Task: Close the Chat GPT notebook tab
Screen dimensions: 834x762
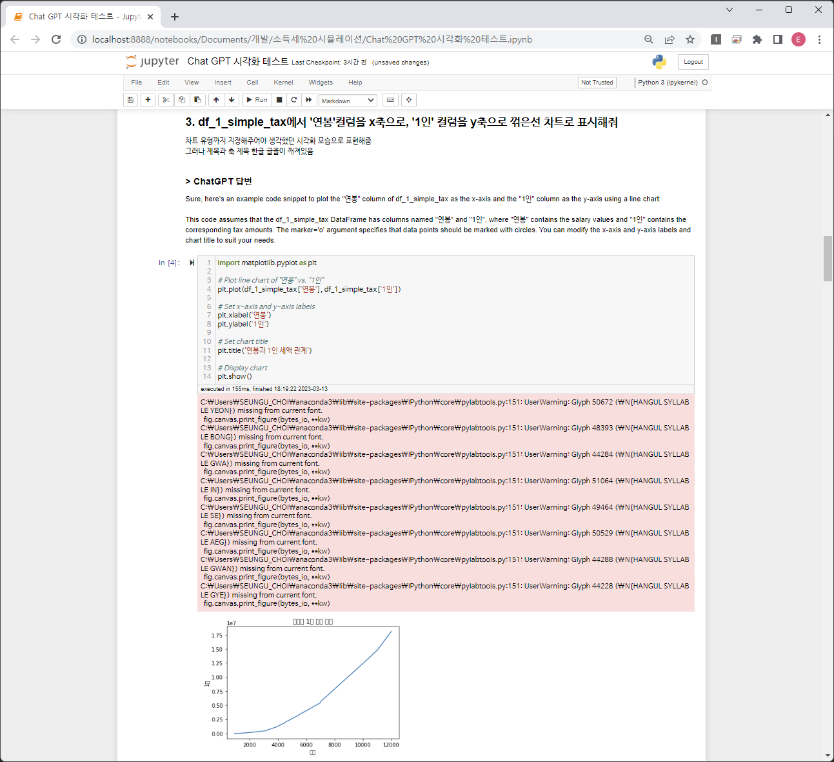Action: pyautogui.click(x=151, y=17)
